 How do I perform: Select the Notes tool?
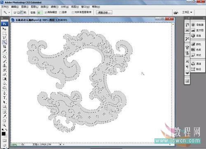pyautogui.click(x=5, y=112)
